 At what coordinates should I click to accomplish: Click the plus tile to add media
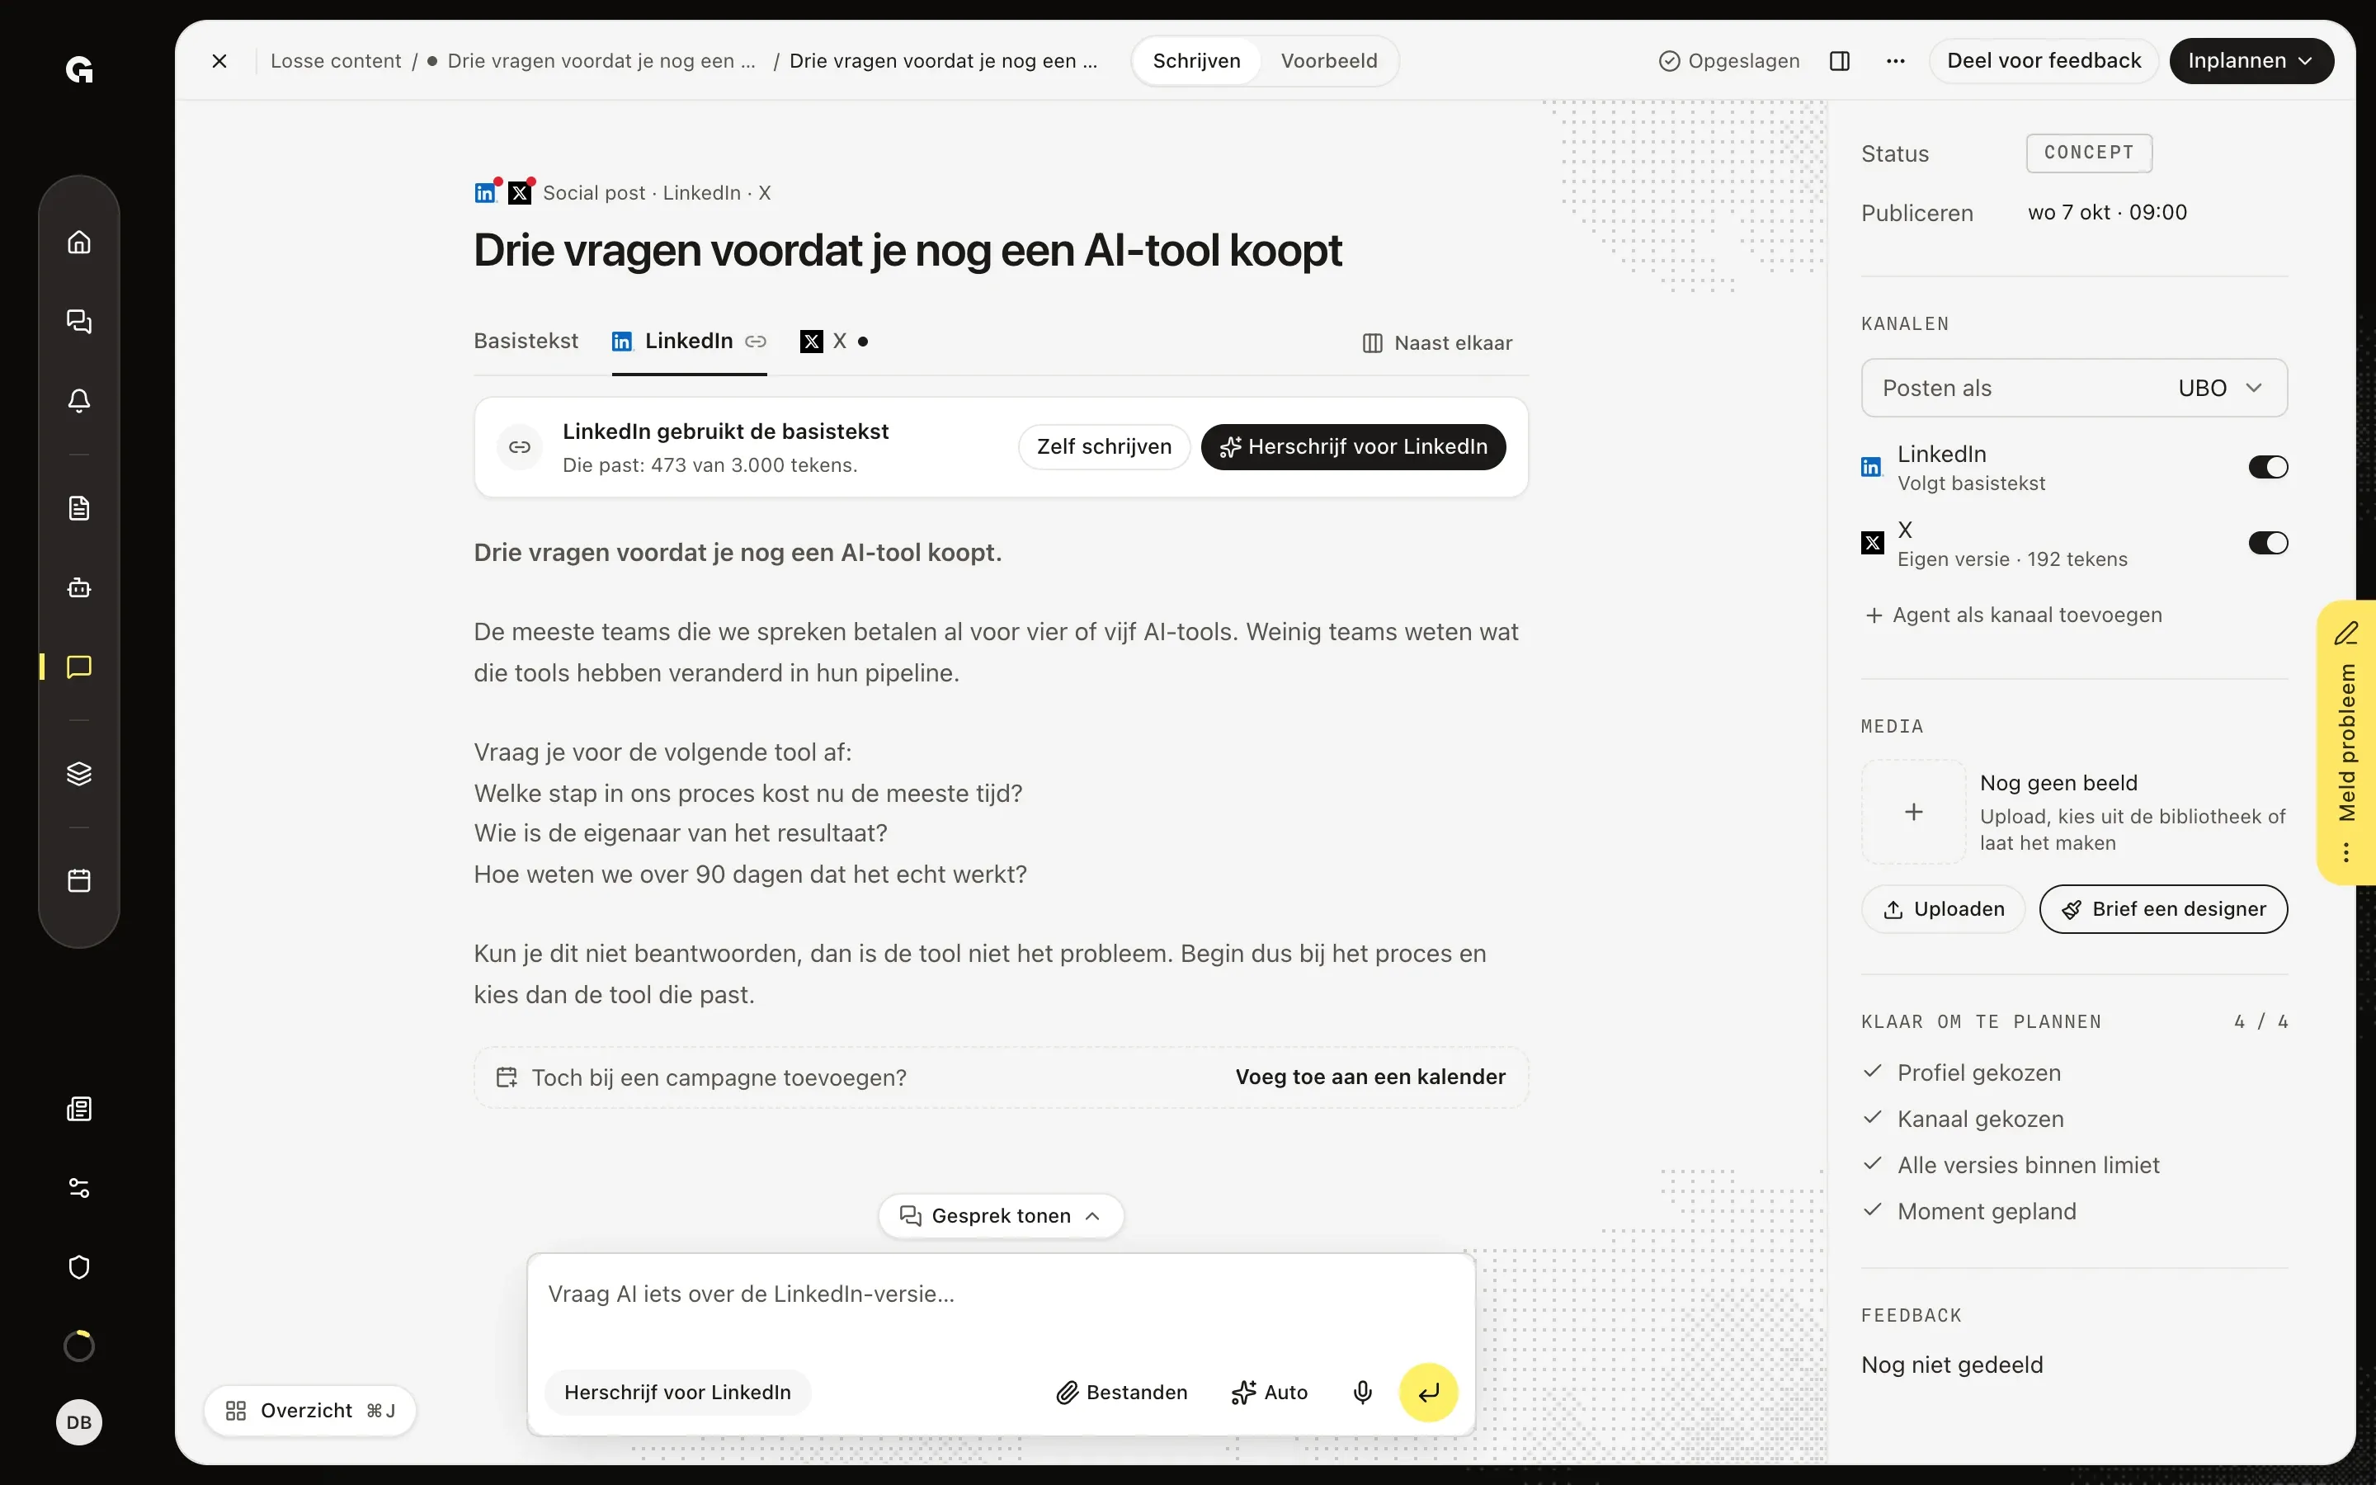point(1913,813)
